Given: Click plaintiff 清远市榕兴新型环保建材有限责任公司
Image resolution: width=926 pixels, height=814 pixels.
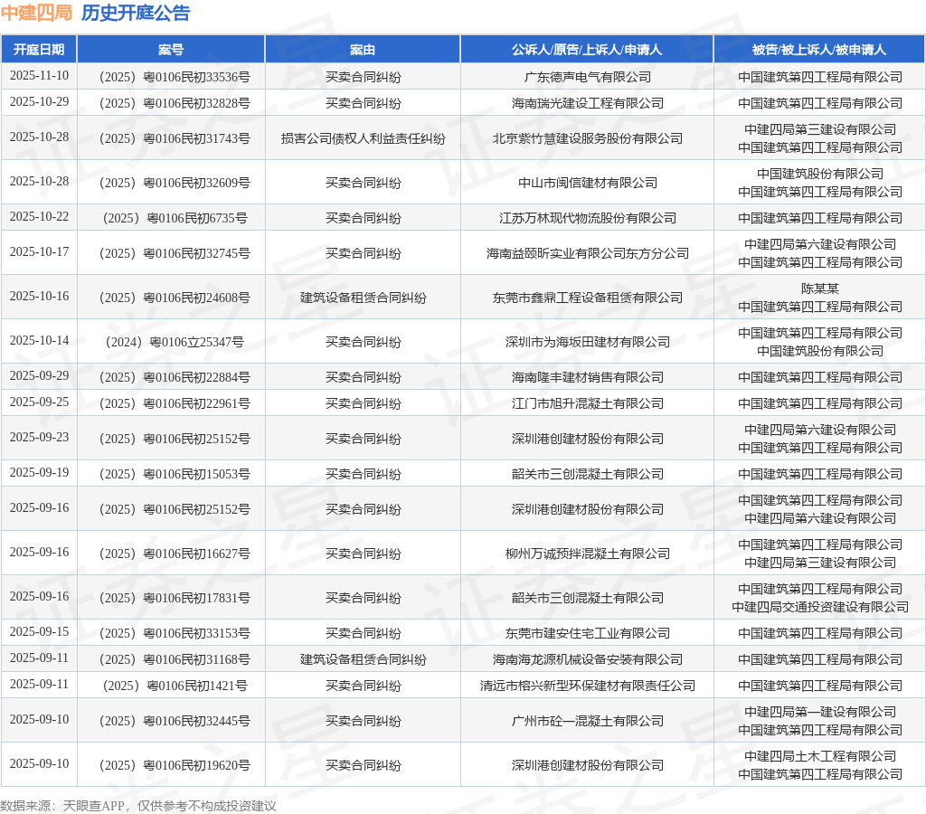Looking at the screenshot, I should 588,686.
